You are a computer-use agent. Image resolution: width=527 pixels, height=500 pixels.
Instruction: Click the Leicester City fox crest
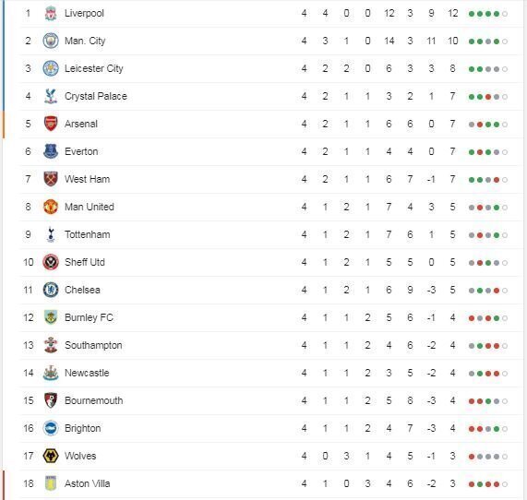click(51, 68)
